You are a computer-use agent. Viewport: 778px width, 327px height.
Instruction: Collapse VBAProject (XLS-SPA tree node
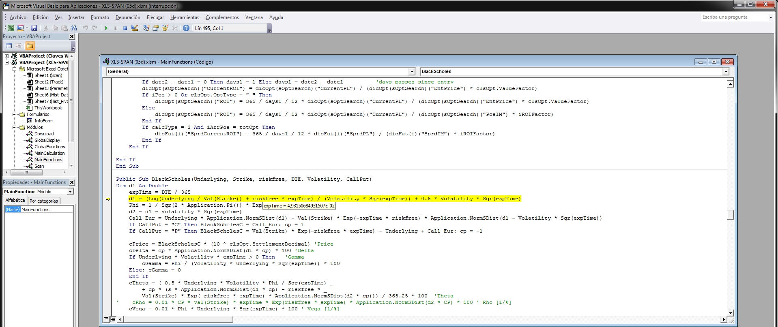(7, 62)
